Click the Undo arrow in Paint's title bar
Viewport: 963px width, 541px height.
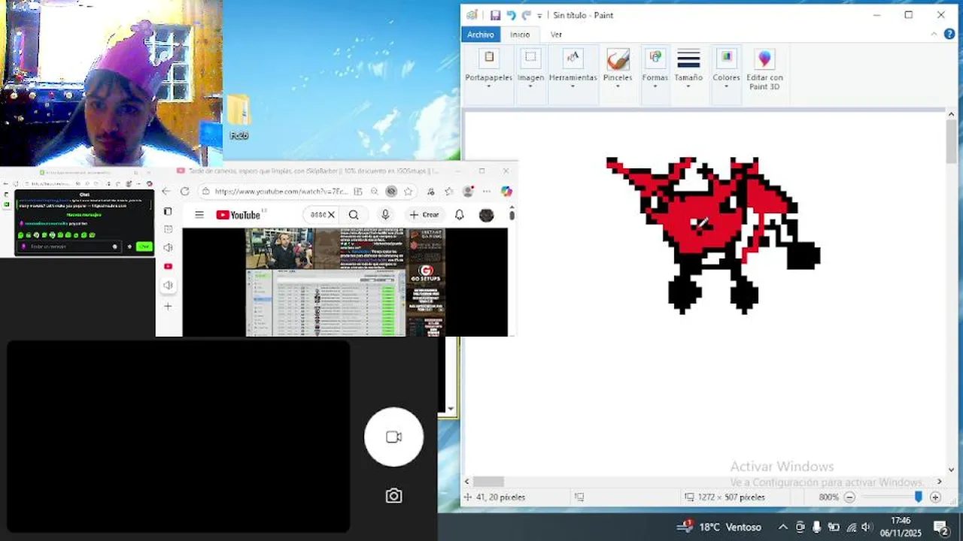[511, 15]
